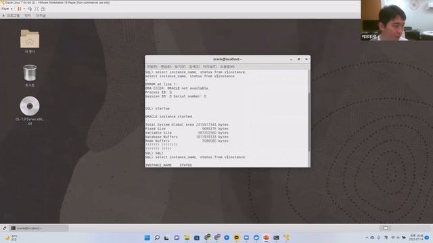
Task: Open File Explorer from the Windows taskbar
Action: tap(187, 238)
